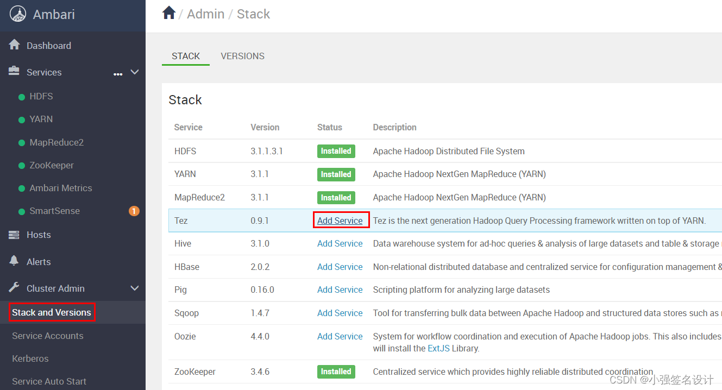Open Dashboard from the sidebar
The height and width of the screenshot is (390, 722).
(49, 46)
